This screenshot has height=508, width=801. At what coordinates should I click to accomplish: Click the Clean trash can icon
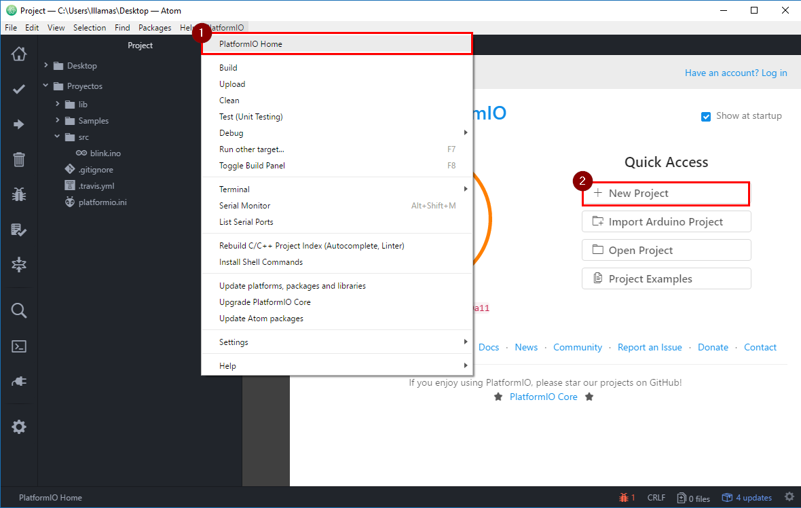tap(19, 160)
